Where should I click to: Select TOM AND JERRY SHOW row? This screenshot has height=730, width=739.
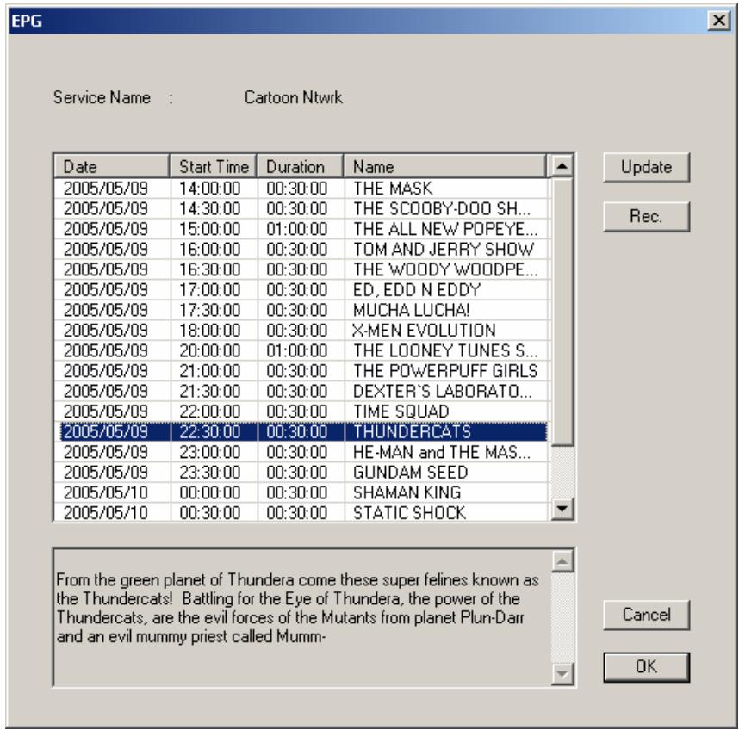pyautogui.click(x=301, y=249)
